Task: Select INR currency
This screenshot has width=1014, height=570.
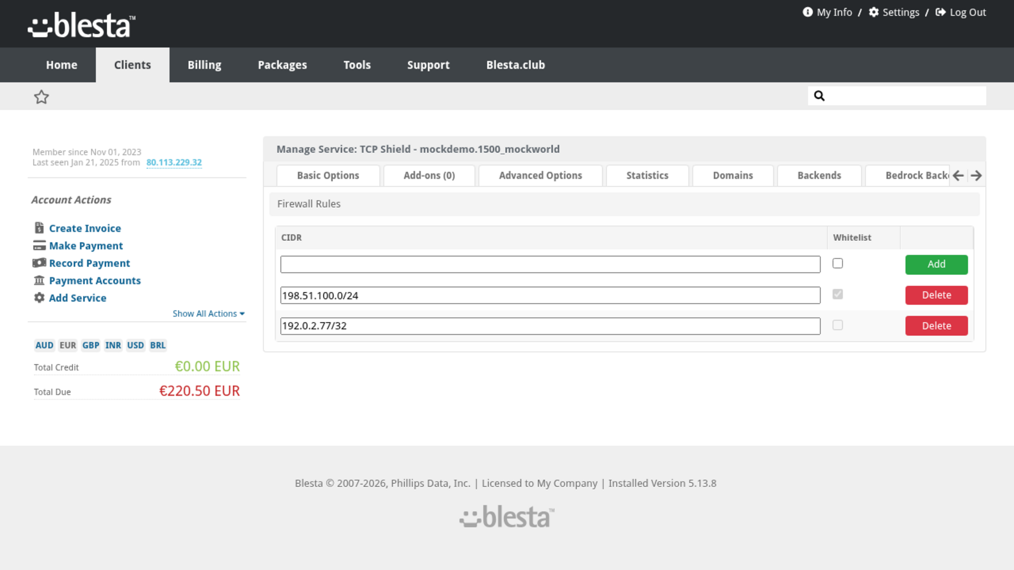Action: [113, 345]
